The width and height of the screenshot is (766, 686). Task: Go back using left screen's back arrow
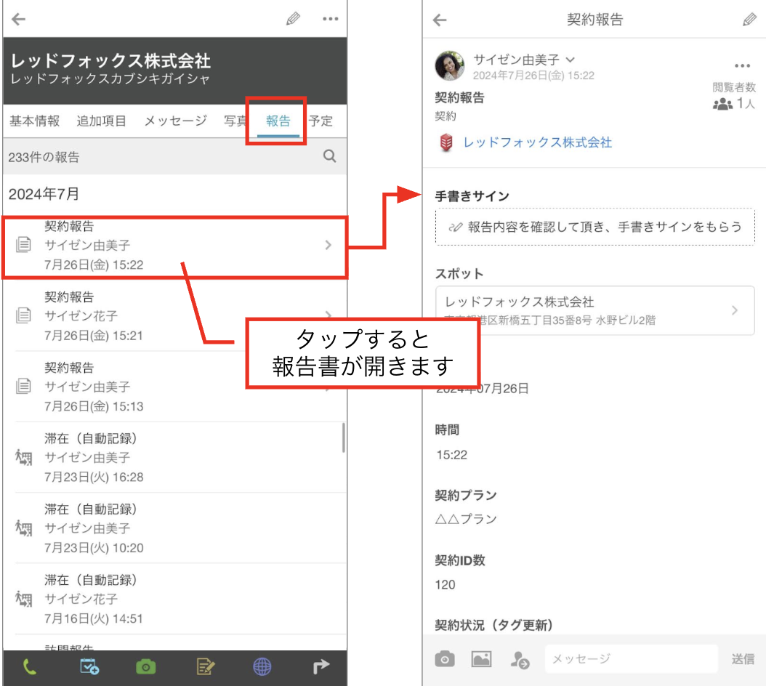(19, 19)
